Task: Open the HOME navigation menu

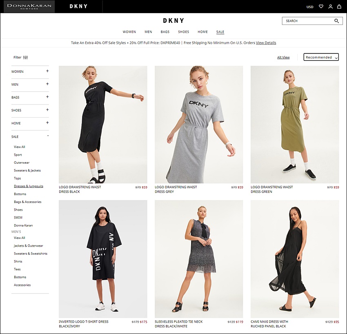Action: pos(203,32)
